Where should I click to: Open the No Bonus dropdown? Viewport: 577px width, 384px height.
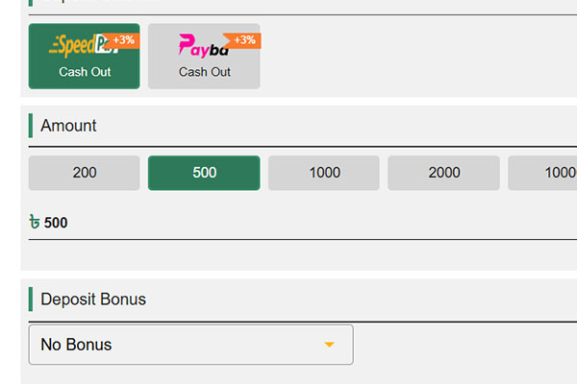pyautogui.click(x=190, y=345)
